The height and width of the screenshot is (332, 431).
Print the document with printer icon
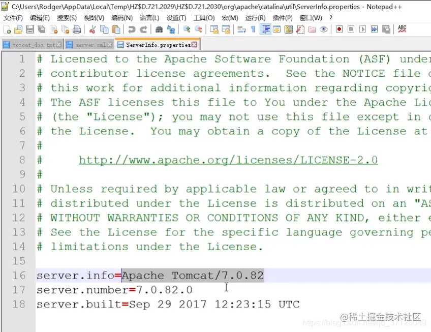point(77,29)
